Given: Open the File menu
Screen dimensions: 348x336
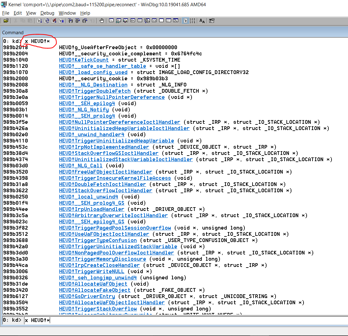Looking at the screenshot, I should [6, 13].
